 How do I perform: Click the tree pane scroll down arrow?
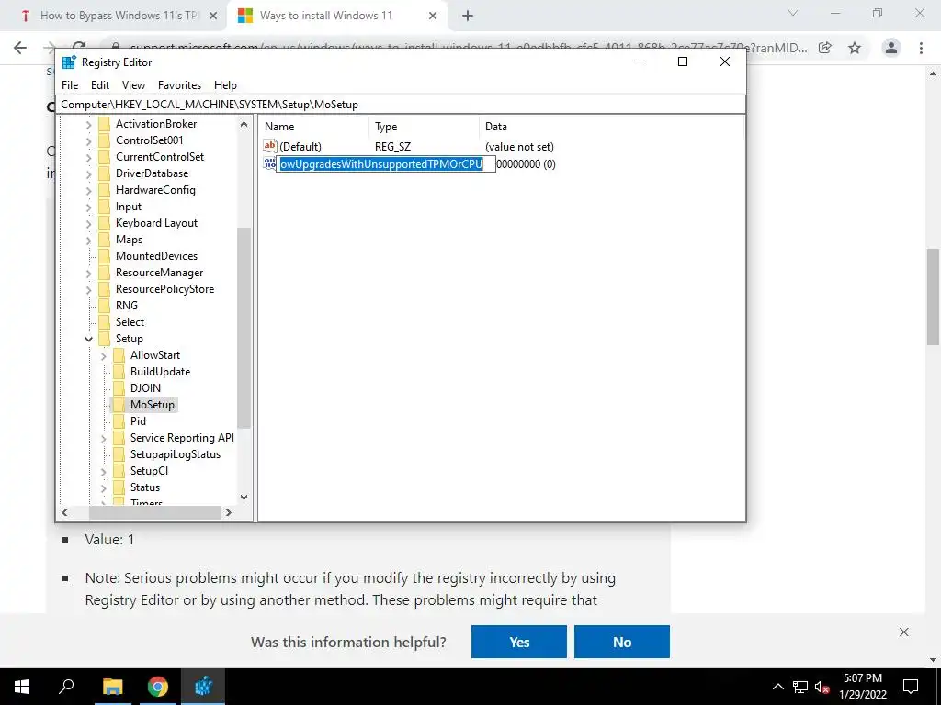click(x=244, y=497)
